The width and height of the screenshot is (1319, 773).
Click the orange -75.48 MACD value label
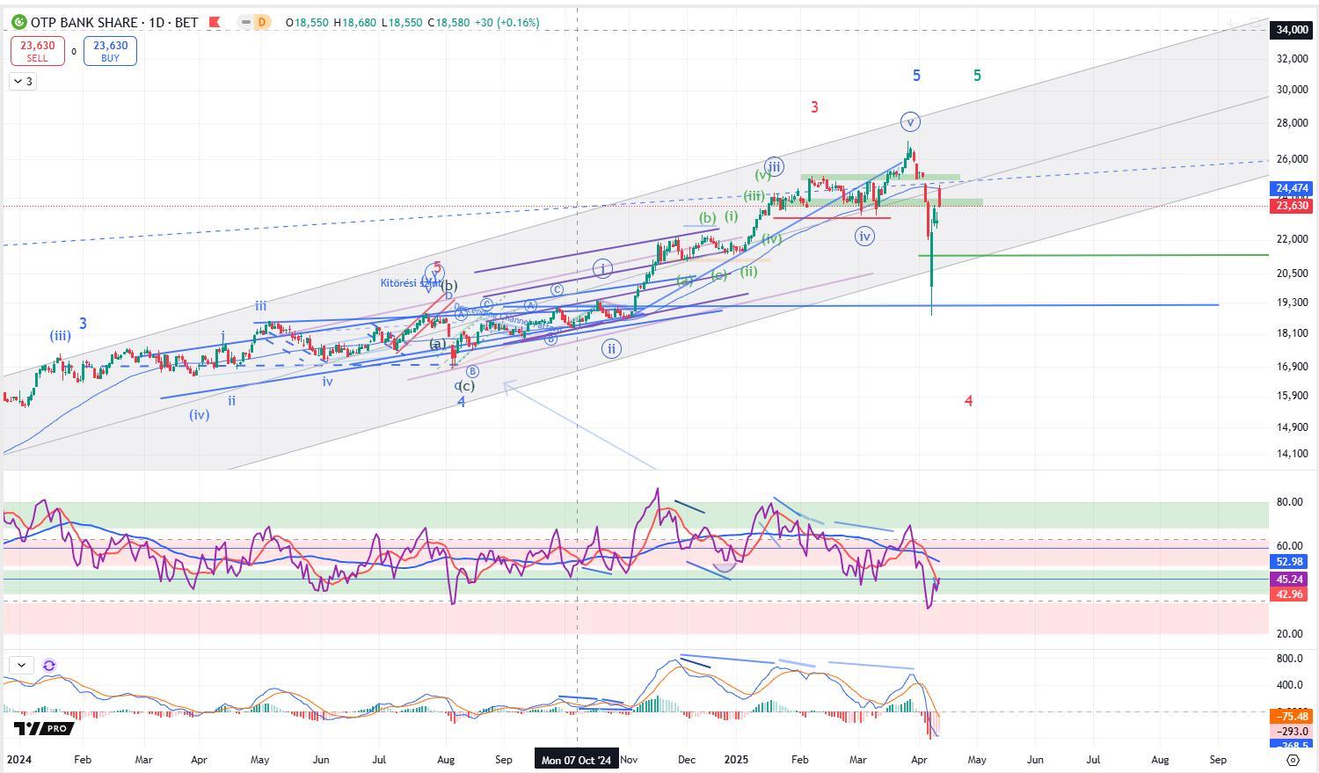[x=1289, y=717]
